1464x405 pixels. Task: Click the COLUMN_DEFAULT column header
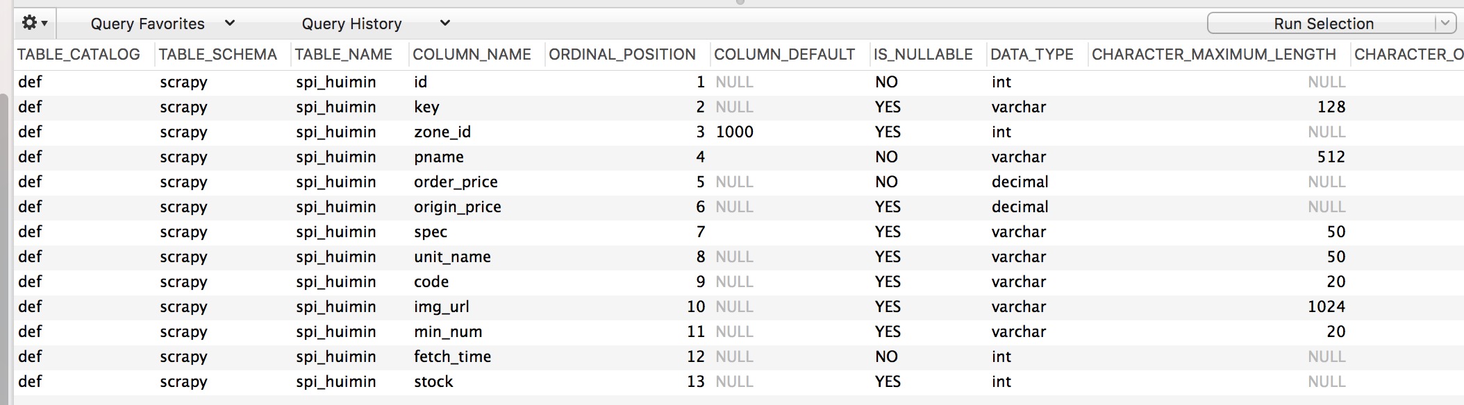coord(784,54)
